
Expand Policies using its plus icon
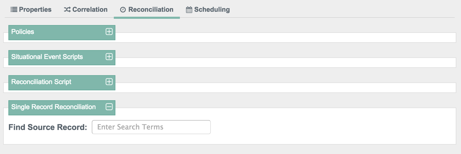coord(109,32)
